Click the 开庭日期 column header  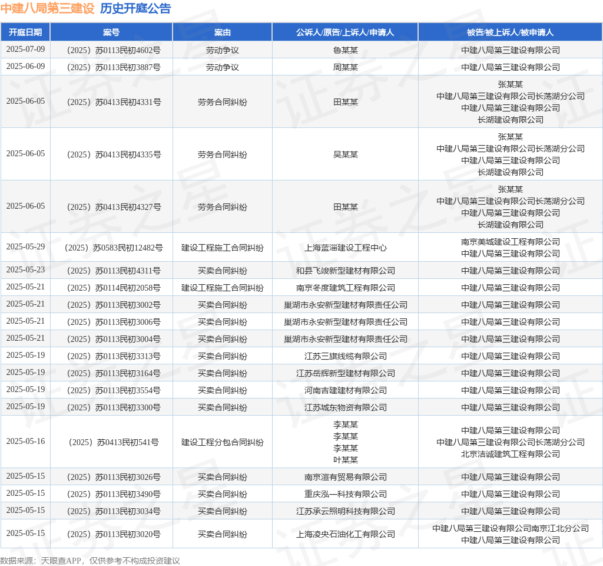pos(25,32)
